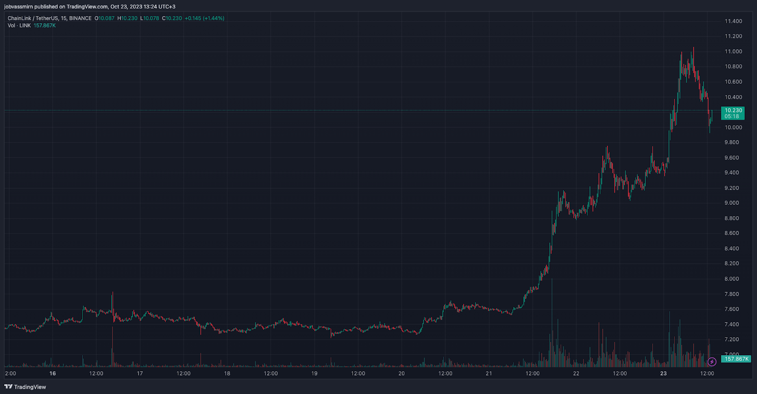Click the 8.600 price axis label

click(732, 233)
